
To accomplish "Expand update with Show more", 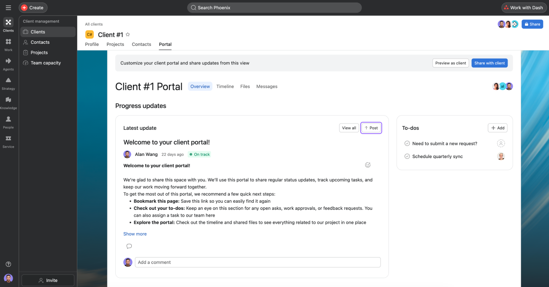I will click(135, 234).
